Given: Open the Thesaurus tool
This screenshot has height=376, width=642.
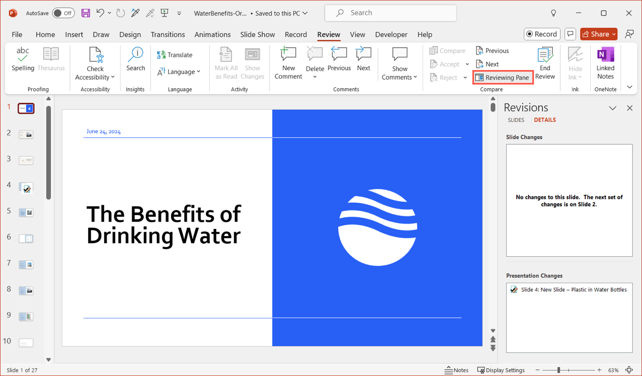Looking at the screenshot, I should (51, 59).
